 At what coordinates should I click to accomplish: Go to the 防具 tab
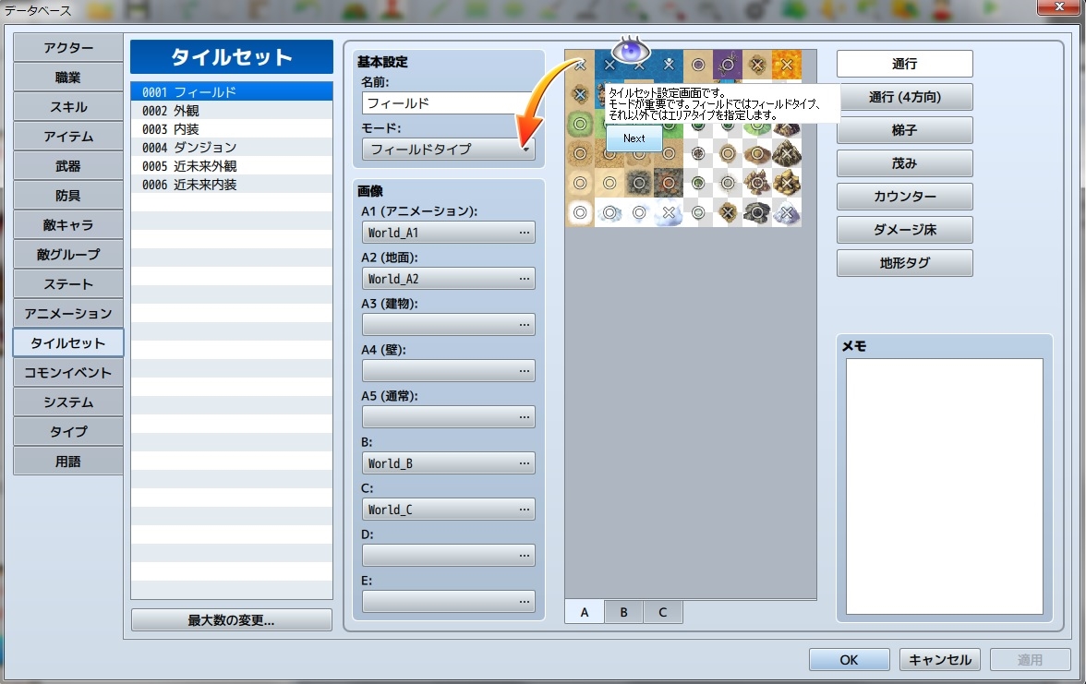68,196
